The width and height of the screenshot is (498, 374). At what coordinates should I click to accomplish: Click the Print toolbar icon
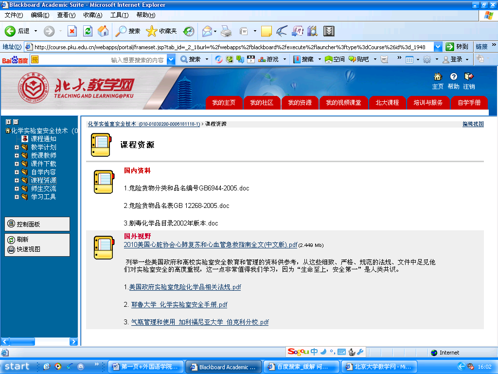pyautogui.click(x=226, y=31)
